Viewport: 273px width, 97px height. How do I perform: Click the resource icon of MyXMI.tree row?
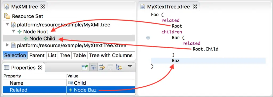point(13,25)
